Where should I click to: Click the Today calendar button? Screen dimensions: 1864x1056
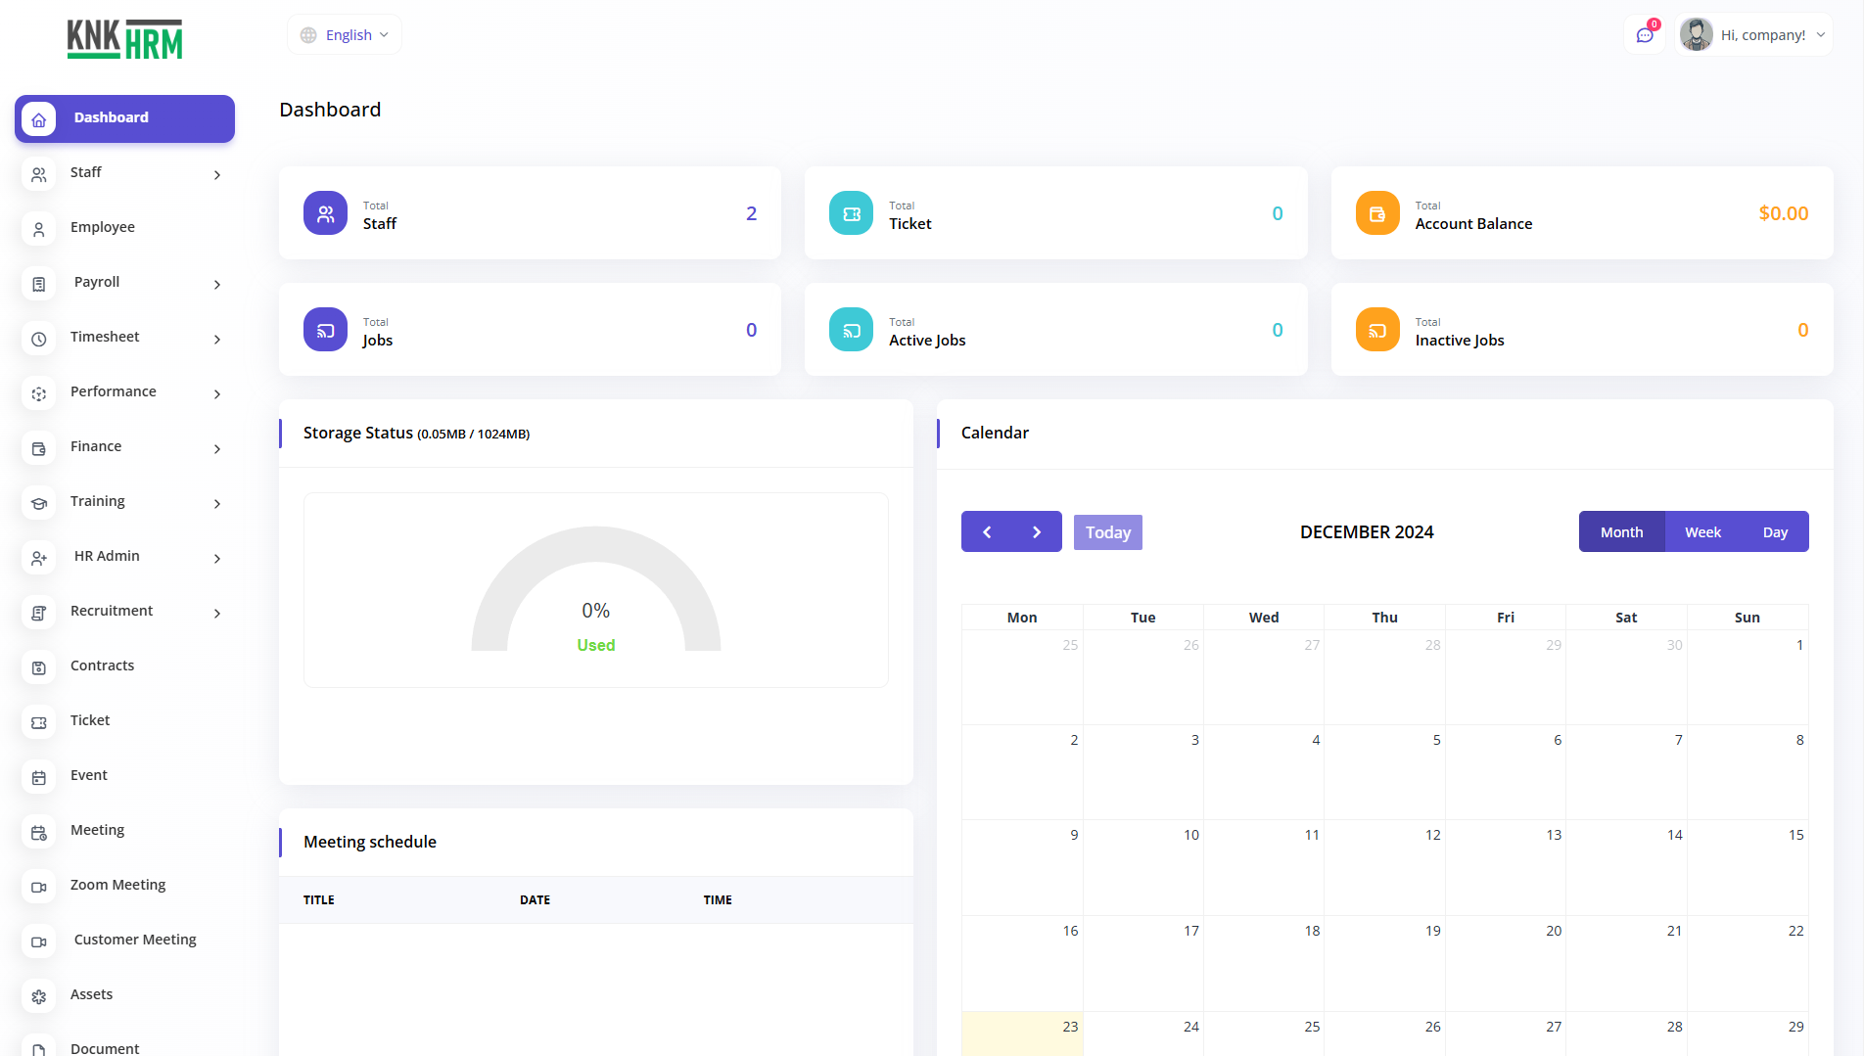point(1107,532)
